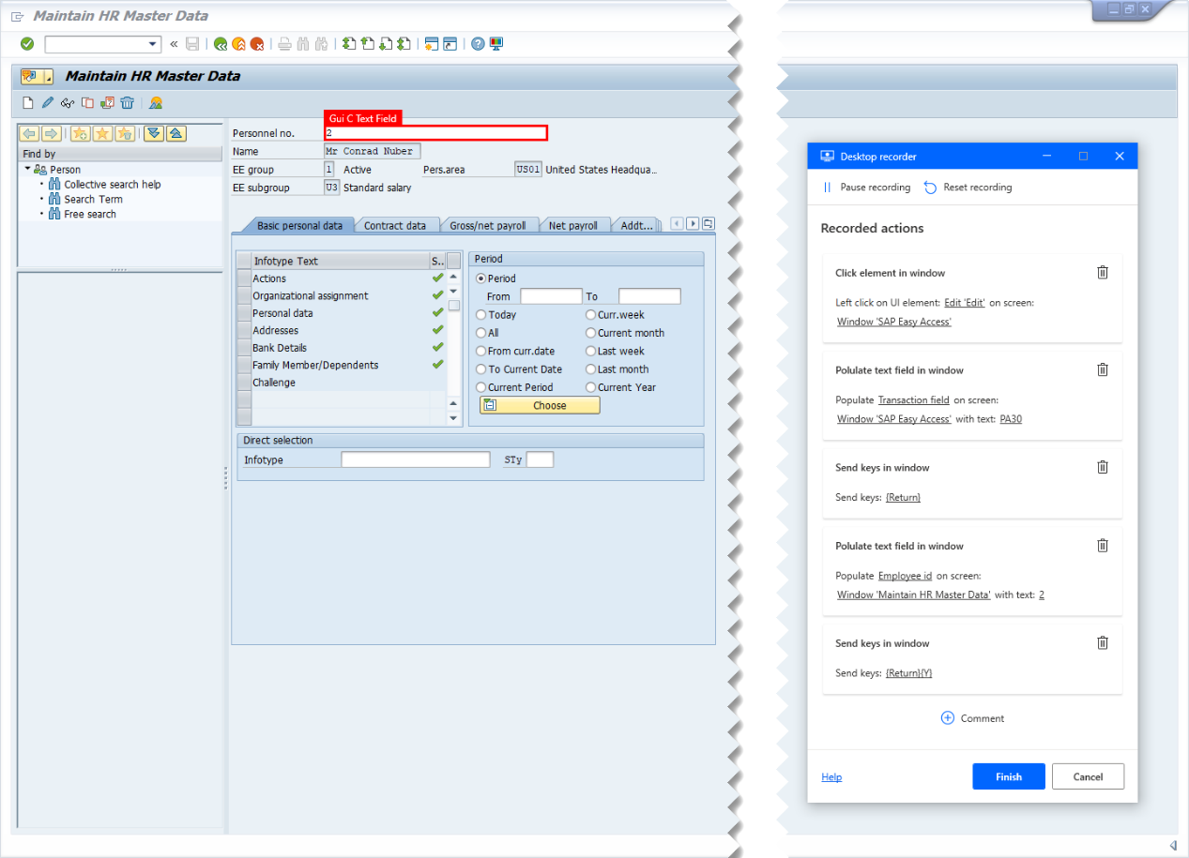
Task: Select From curr.date radio button
Action: click(x=481, y=352)
